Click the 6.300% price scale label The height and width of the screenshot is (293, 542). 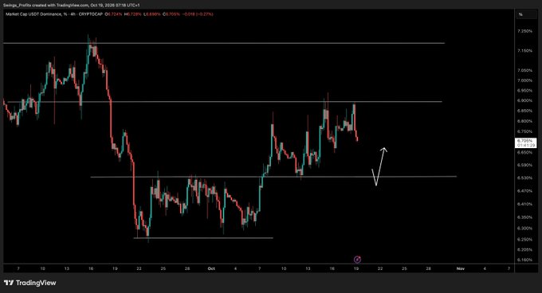click(x=524, y=229)
